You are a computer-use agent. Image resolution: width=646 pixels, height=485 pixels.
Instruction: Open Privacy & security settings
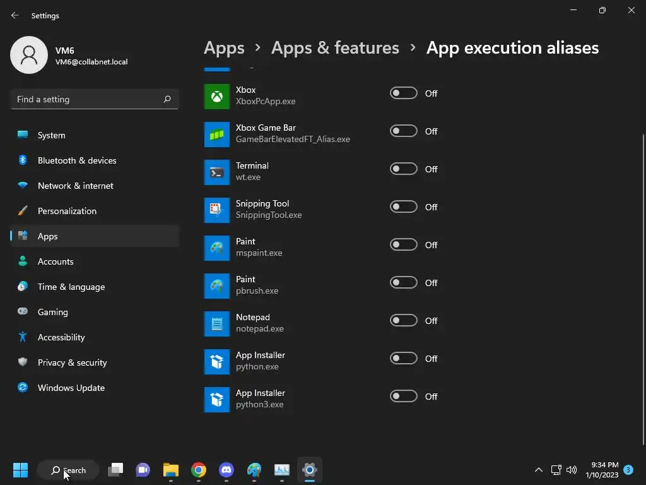[x=95, y=362]
